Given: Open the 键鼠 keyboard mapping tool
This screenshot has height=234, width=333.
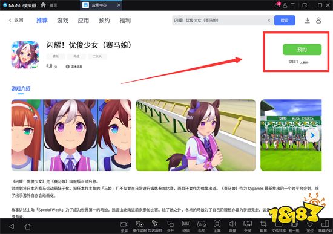Looking at the screenshot, I should 186,226.
